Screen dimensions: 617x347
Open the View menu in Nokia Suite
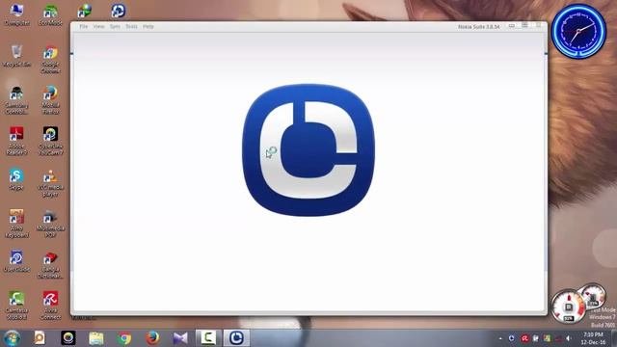point(98,26)
